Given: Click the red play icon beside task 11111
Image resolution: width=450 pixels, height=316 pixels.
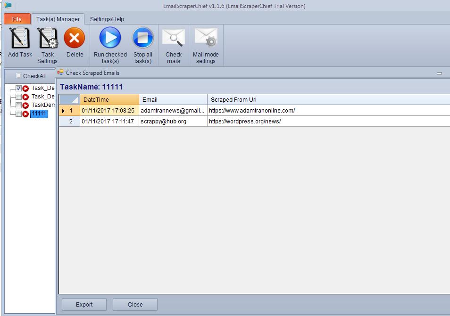Looking at the screenshot, I should tap(25, 114).
